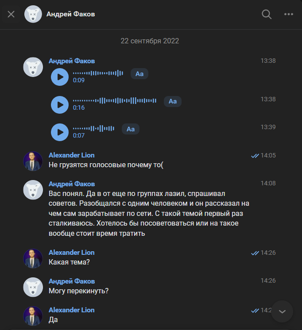The width and height of the screenshot is (302, 330).
Task: Show transcript of the 0:16 voice message
Action: pos(173,101)
